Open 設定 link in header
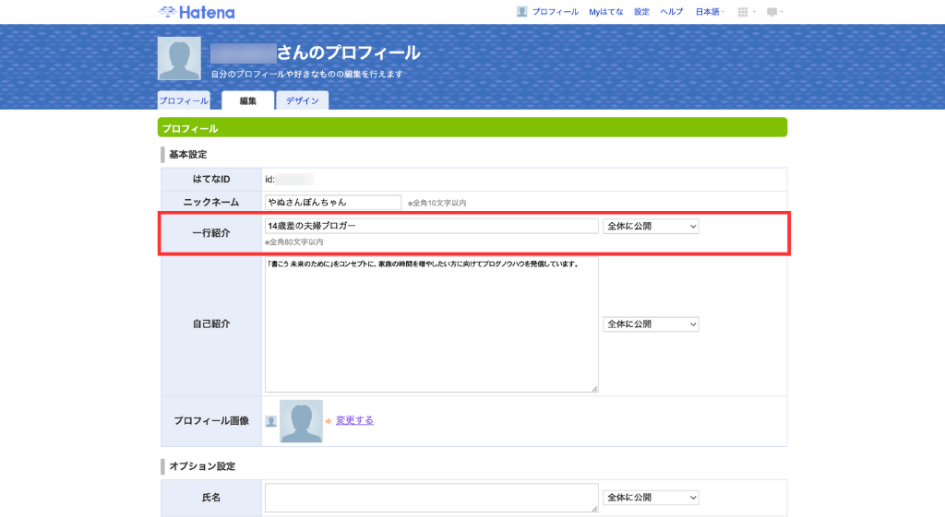This screenshot has height=517, width=945. point(641,11)
